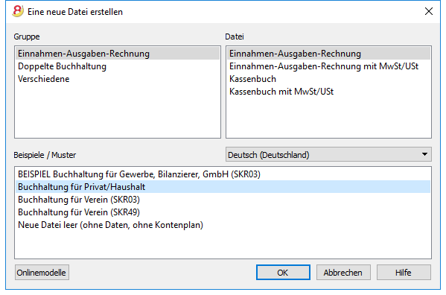Confirm with the OK button

(283, 273)
